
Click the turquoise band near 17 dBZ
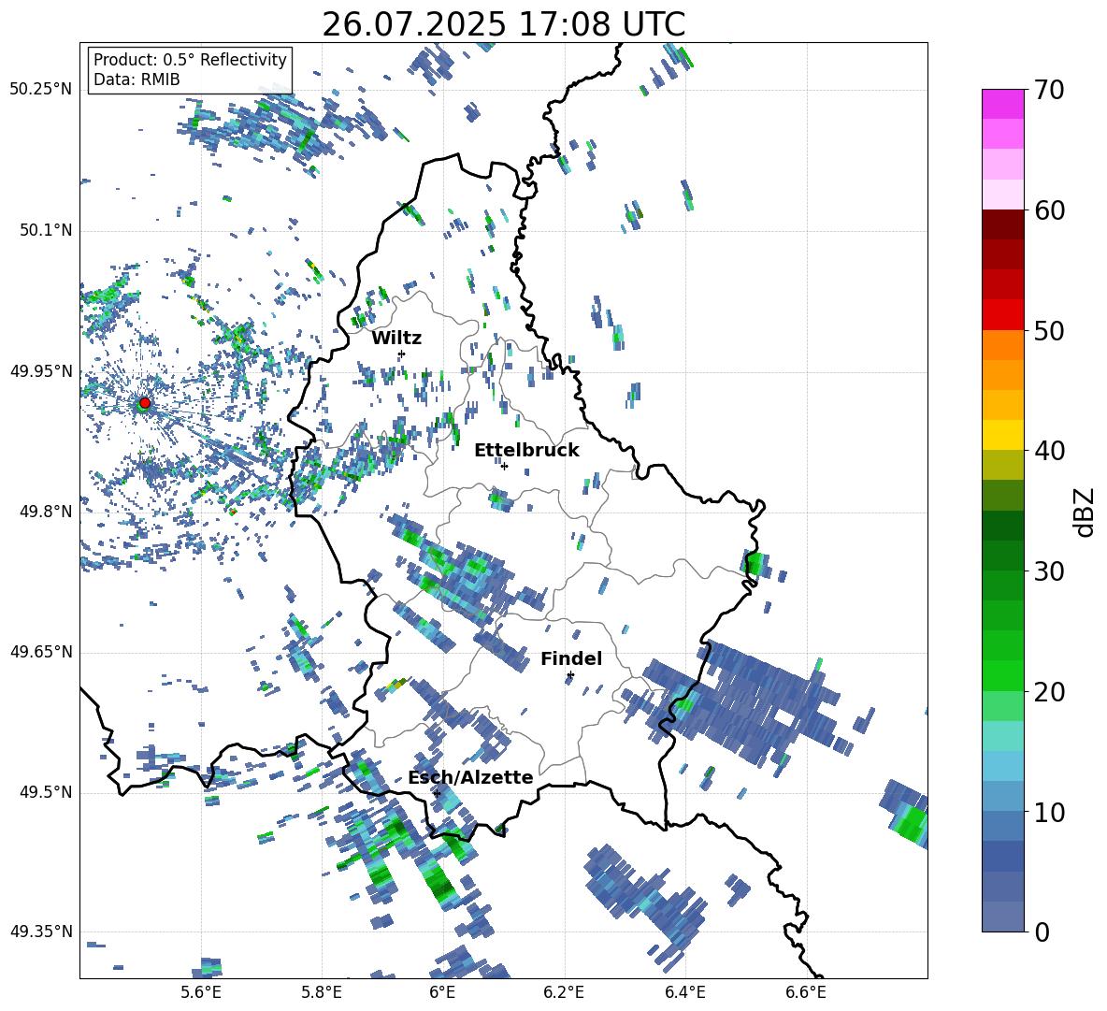[x=1003, y=736]
